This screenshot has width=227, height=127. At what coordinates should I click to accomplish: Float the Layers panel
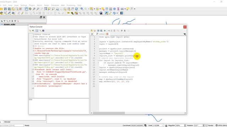(x=41, y=17)
